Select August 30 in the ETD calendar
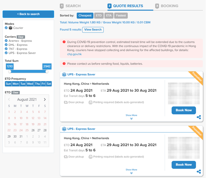Screen dimensions: 206x178 click(x=15, y=136)
